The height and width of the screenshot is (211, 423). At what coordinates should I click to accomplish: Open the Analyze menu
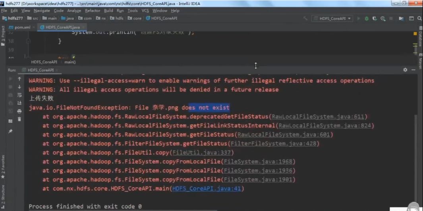click(74, 11)
